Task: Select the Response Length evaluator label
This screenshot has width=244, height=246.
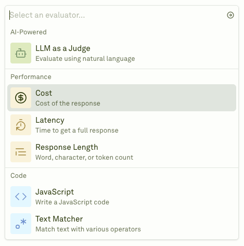Action: click(x=67, y=147)
